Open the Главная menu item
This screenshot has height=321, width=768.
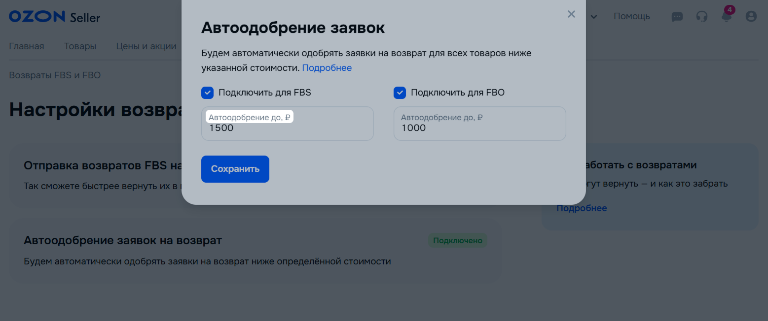coord(27,46)
